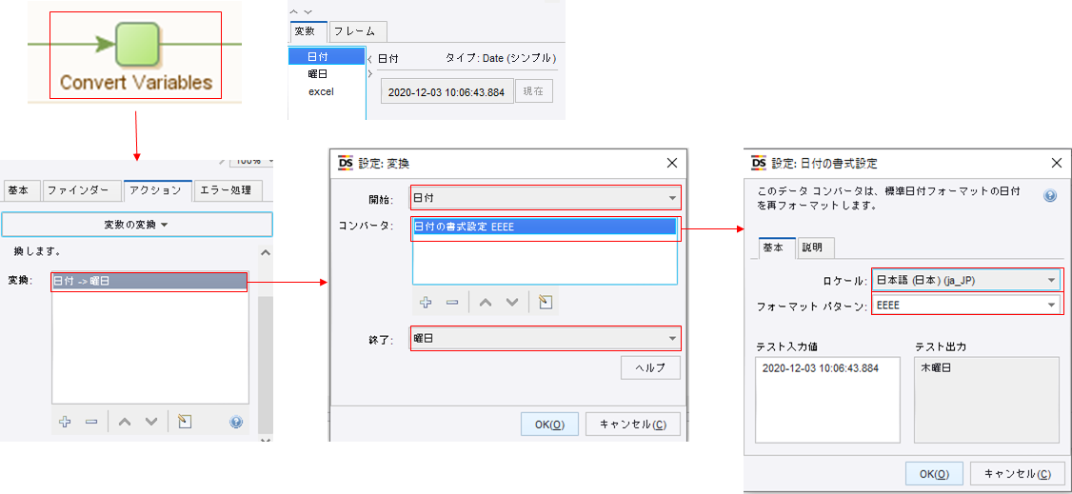Switch to the 説明 tab
The height and width of the screenshot is (494, 1072).
[812, 247]
